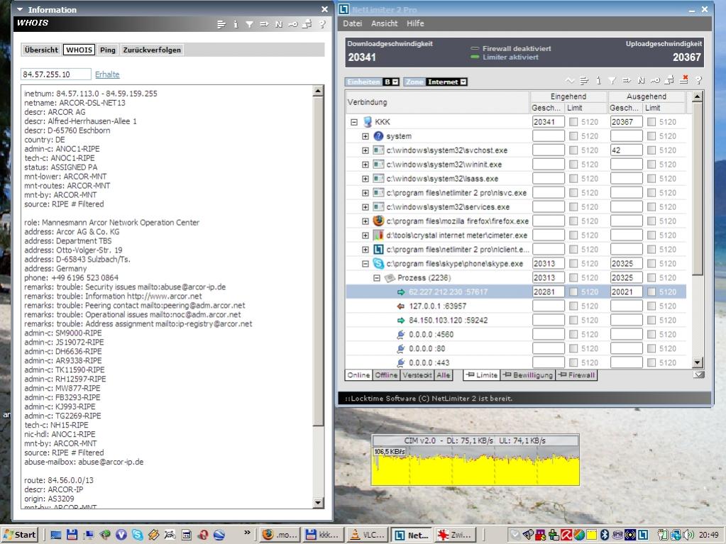Click the Windows Start button
Screen dimensions: 726x544
pyautogui.click(x=20, y=535)
